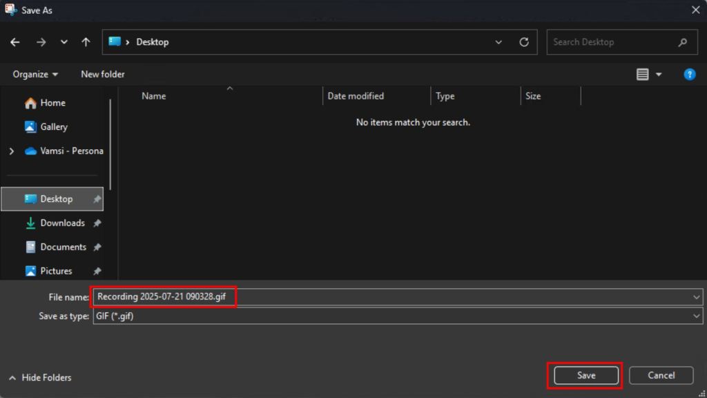This screenshot has width=707, height=398.
Task: Cancel the Save As dialog
Action: pos(661,375)
